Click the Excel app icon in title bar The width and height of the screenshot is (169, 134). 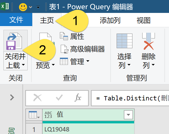(5, 7)
